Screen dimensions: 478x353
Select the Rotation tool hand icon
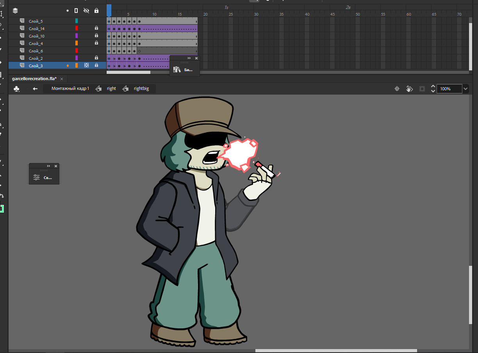click(409, 89)
